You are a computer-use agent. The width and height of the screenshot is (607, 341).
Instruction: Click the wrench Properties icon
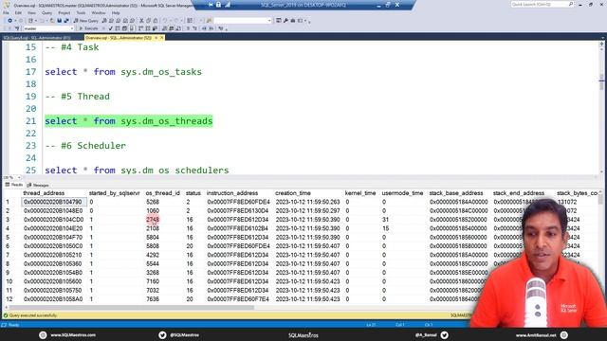tap(285, 21)
